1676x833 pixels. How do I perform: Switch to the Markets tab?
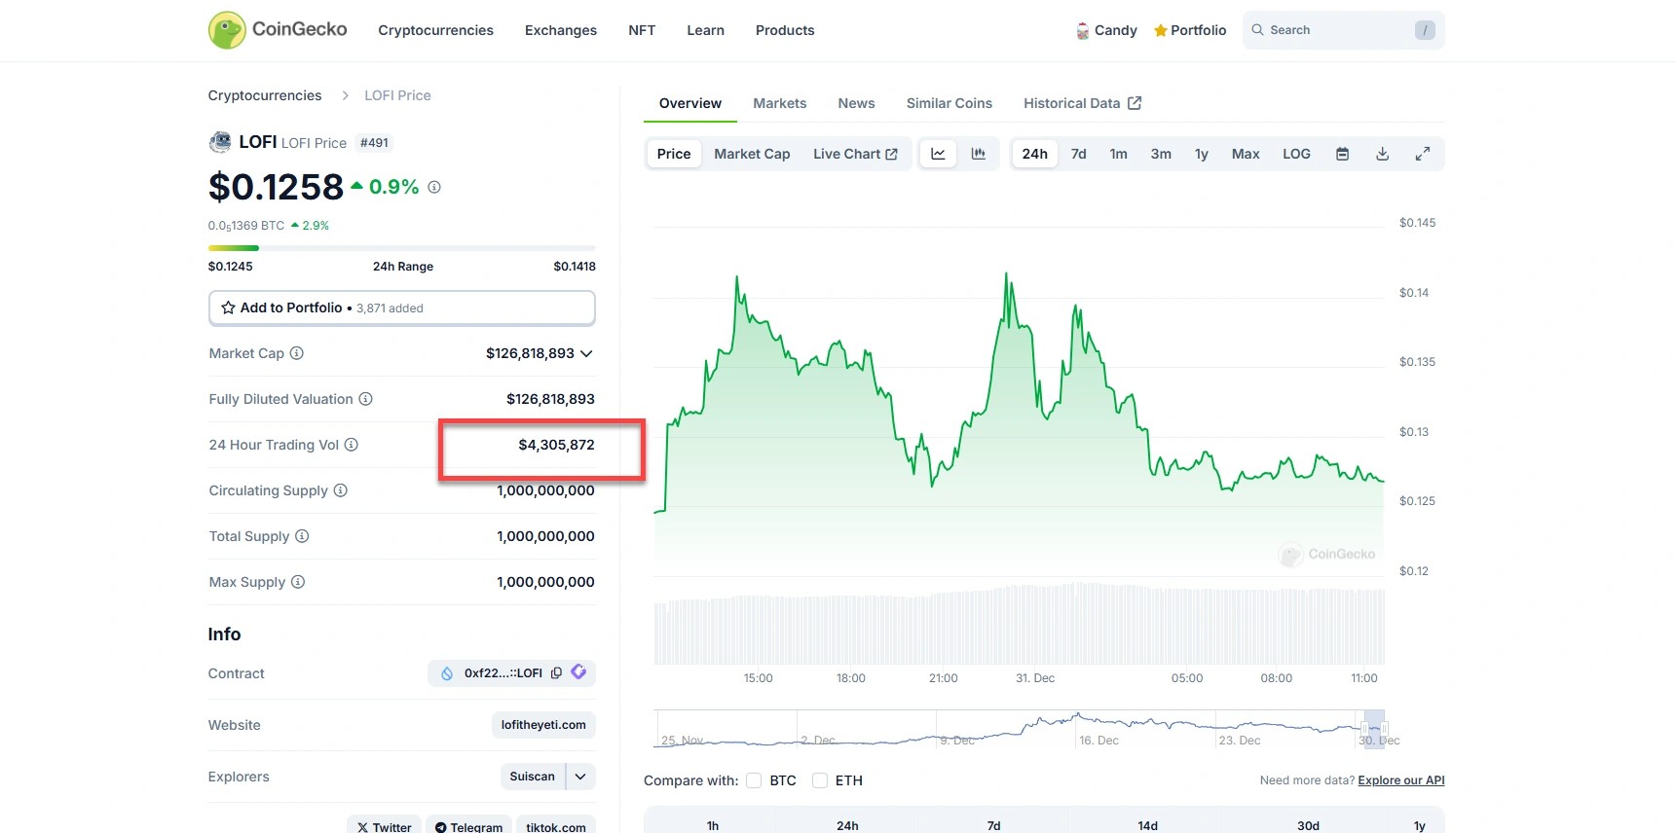pyautogui.click(x=779, y=103)
